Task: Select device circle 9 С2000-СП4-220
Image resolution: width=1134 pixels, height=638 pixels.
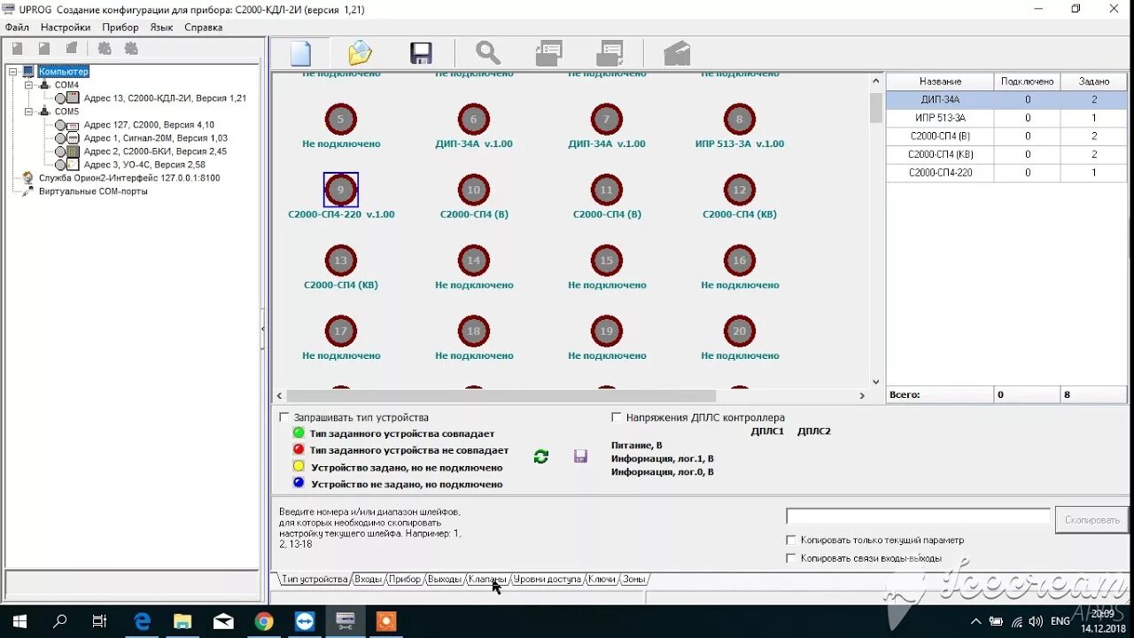Action: [341, 190]
